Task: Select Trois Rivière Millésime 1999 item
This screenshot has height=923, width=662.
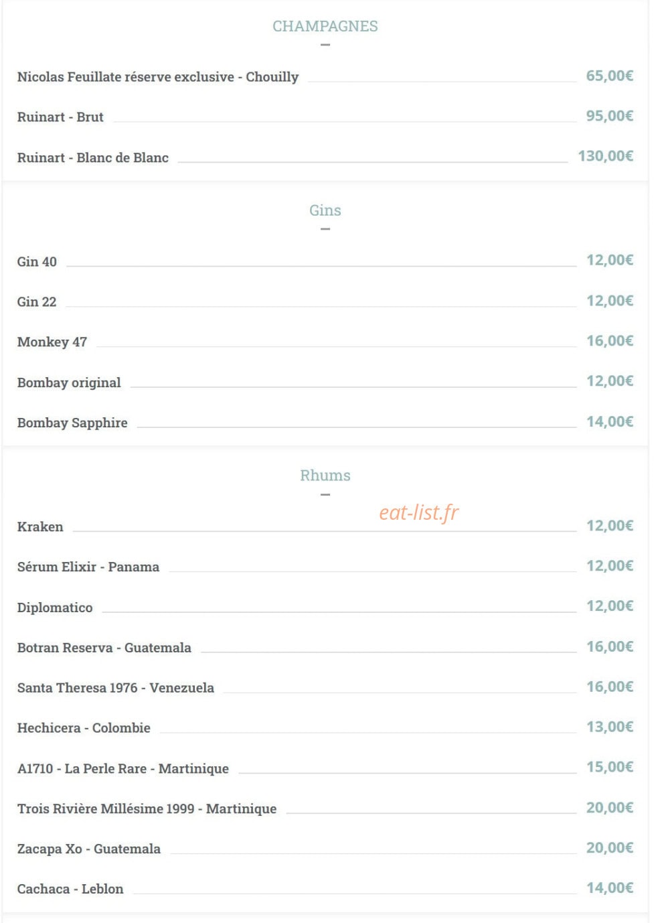Action: coord(147,808)
